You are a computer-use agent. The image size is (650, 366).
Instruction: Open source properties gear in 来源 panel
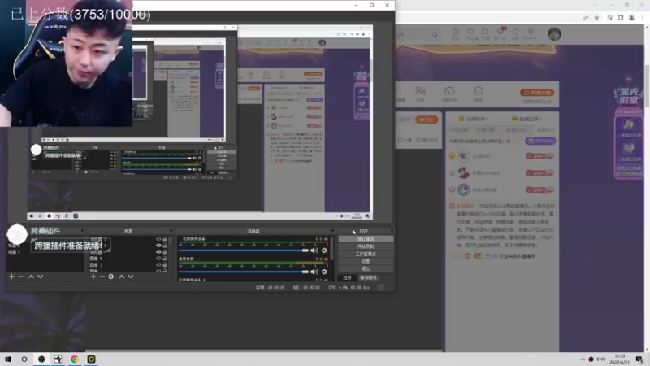click(111, 277)
